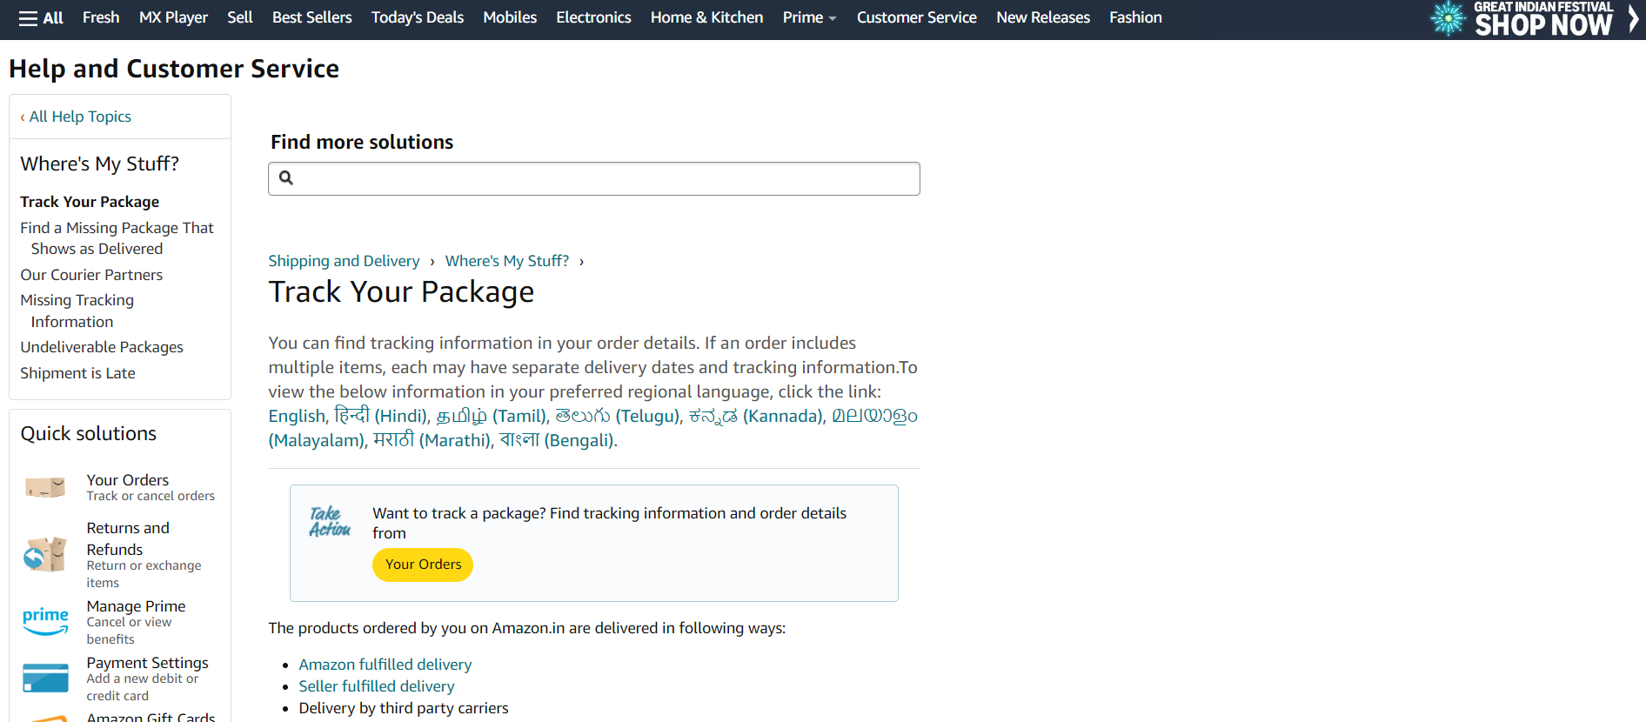Expand the Prime dropdown in navigation

pos(809,17)
